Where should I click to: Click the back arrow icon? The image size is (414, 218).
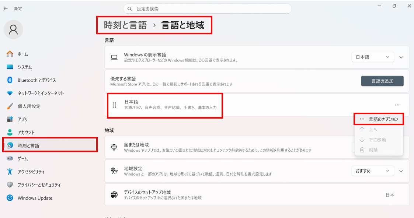pyautogui.click(x=6, y=8)
